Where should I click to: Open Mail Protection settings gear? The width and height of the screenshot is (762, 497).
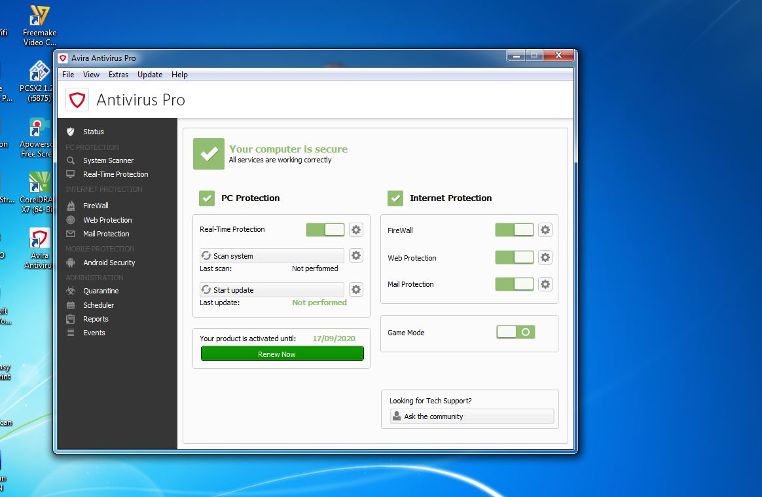click(545, 284)
